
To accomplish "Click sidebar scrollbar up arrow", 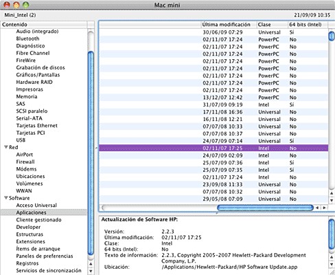I will tap(91, 264).
